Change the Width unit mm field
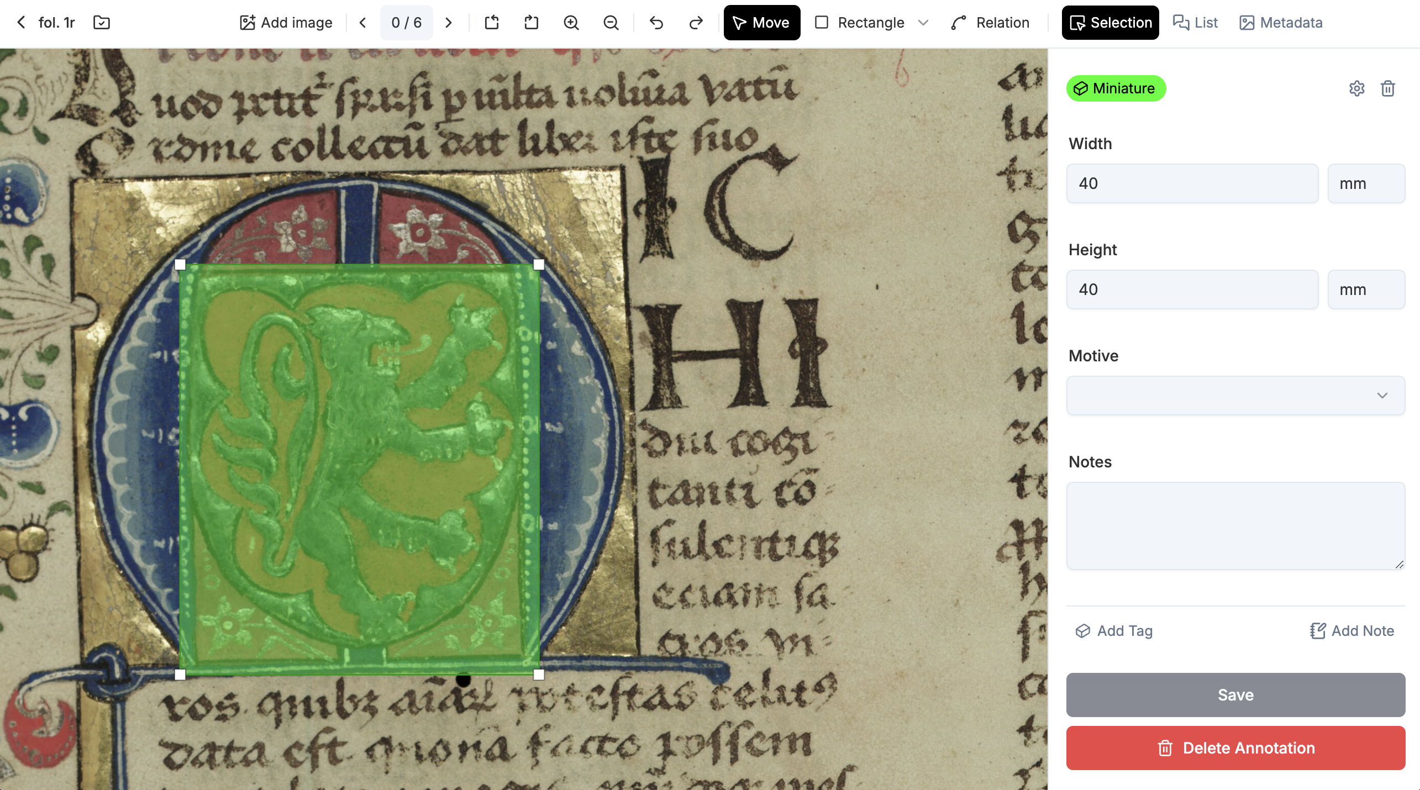Viewport: 1420px width, 790px height. pyautogui.click(x=1366, y=183)
